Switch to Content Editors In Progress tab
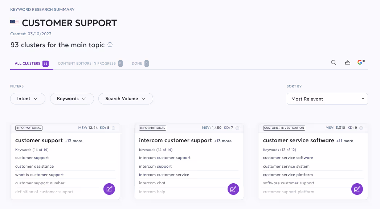The width and height of the screenshot is (380, 209). [90, 63]
